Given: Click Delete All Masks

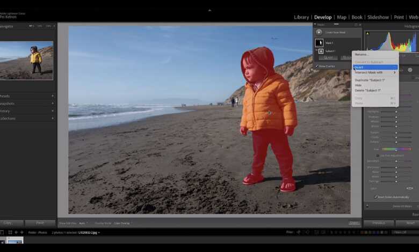Looking at the screenshot, I should coord(402,206).
